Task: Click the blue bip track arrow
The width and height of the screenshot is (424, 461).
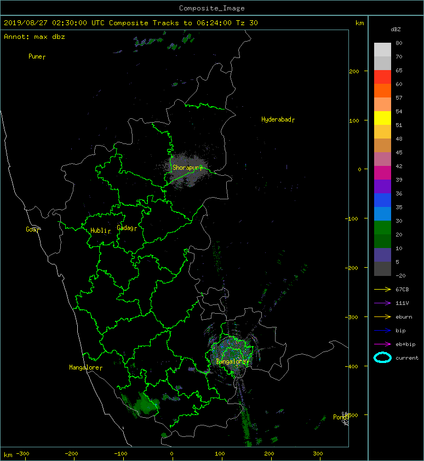Action: point(382,331)
